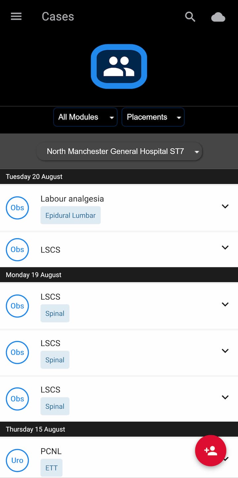This screenshot has width=238, height=478.
Task: Tap the blue group people logo
Action: pyautogui.click(x=119, y=66)
